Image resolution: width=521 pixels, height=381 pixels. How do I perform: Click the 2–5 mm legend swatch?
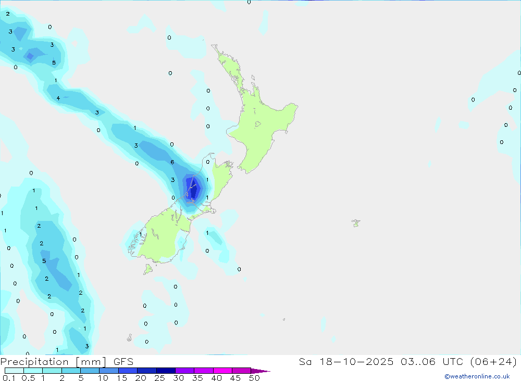click(x=71, y=371)
